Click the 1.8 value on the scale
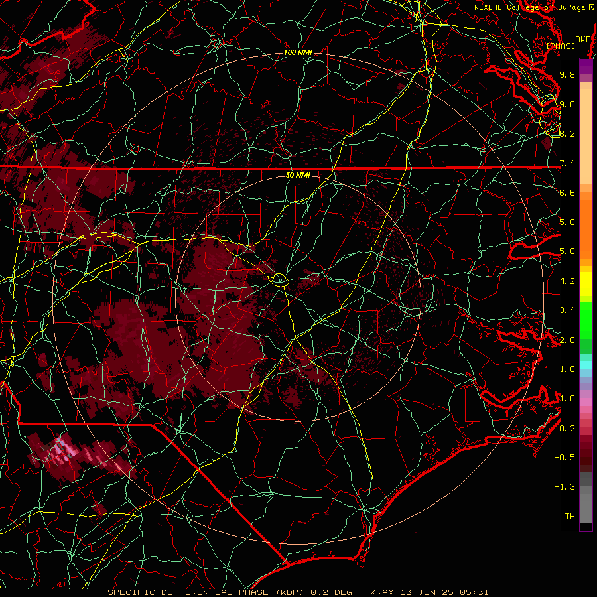Viewport: 597px width, 597px height. (567, 369)
